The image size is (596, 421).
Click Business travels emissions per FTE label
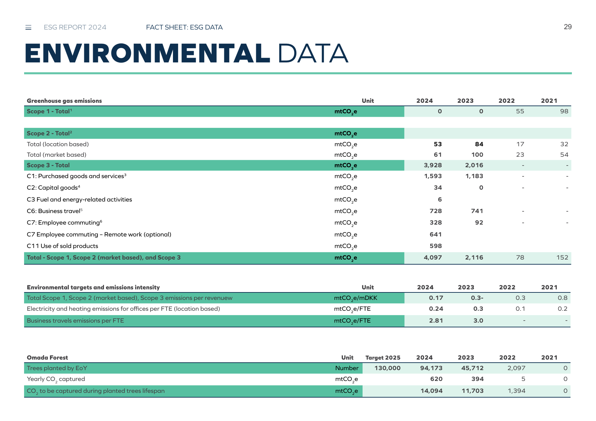click(x=75, y=321)
